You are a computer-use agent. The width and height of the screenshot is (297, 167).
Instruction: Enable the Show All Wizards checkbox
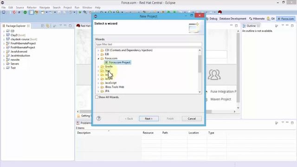tap(97, 97)
